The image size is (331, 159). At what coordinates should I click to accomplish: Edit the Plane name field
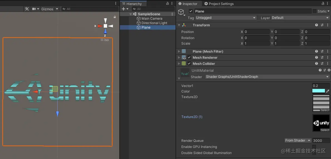[253, 11]
